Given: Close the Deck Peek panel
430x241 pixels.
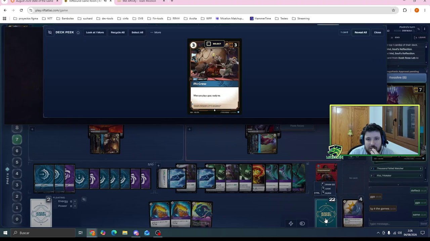Looking at the screenshot, I should 377,32.
